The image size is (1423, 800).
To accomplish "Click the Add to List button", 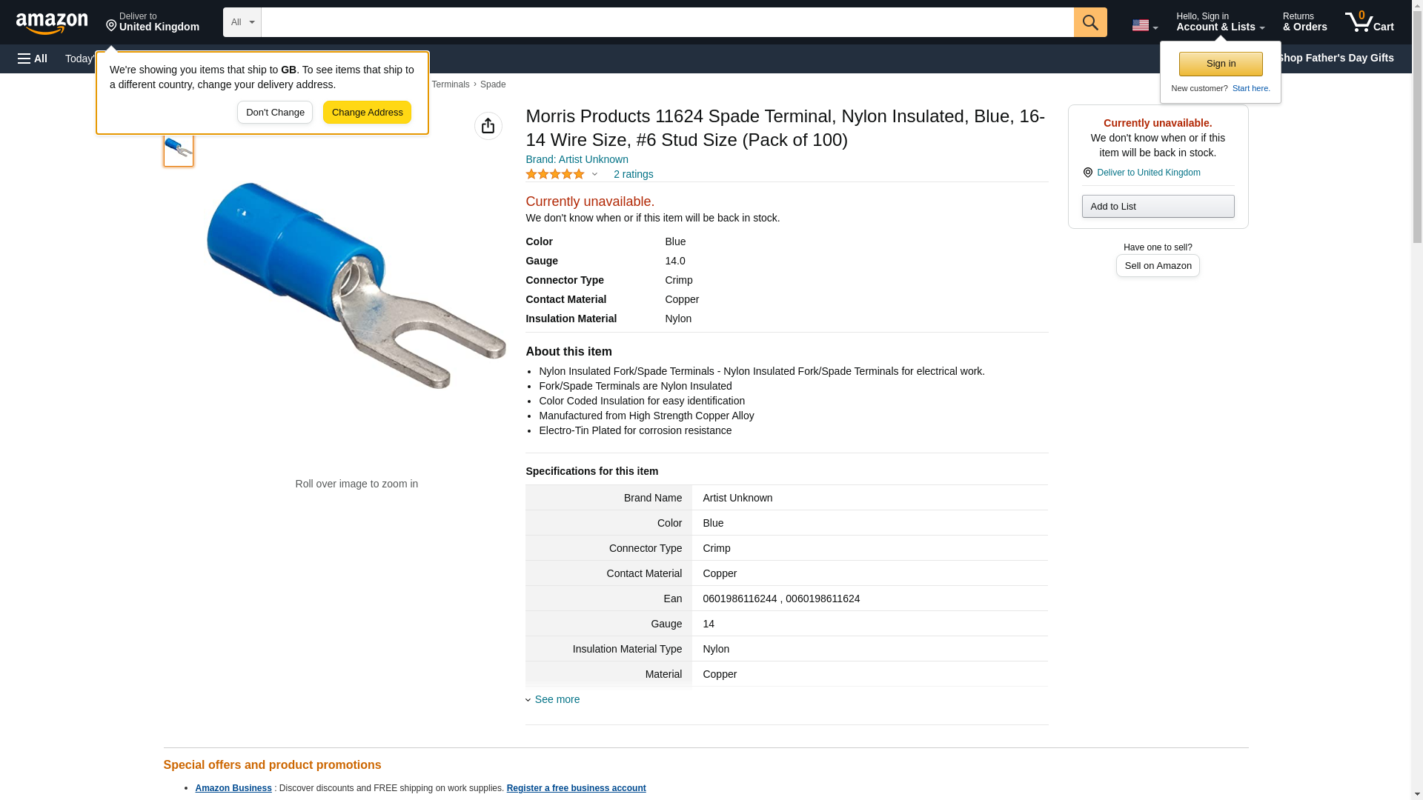I will [1158, 206].
